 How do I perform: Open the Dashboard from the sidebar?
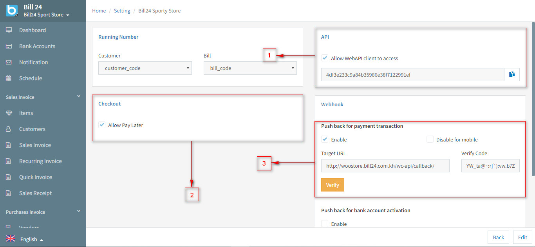32,30
